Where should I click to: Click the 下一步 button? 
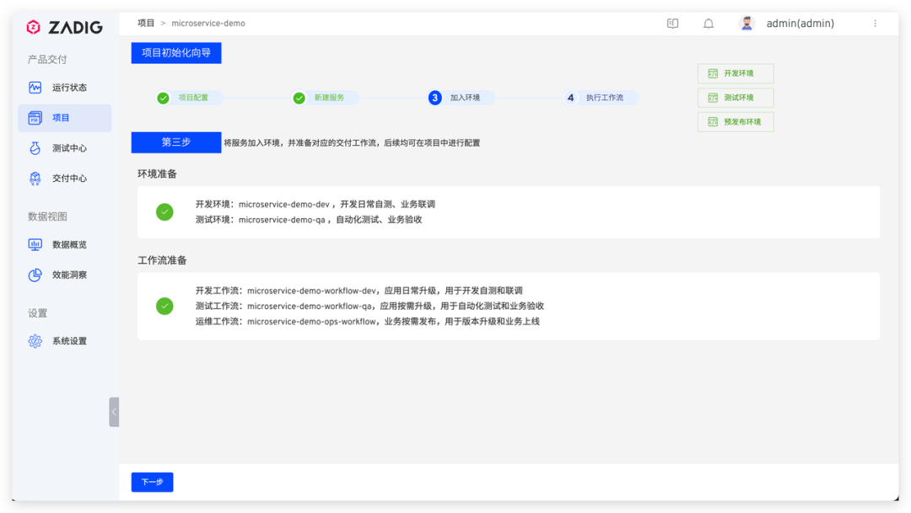152,482
